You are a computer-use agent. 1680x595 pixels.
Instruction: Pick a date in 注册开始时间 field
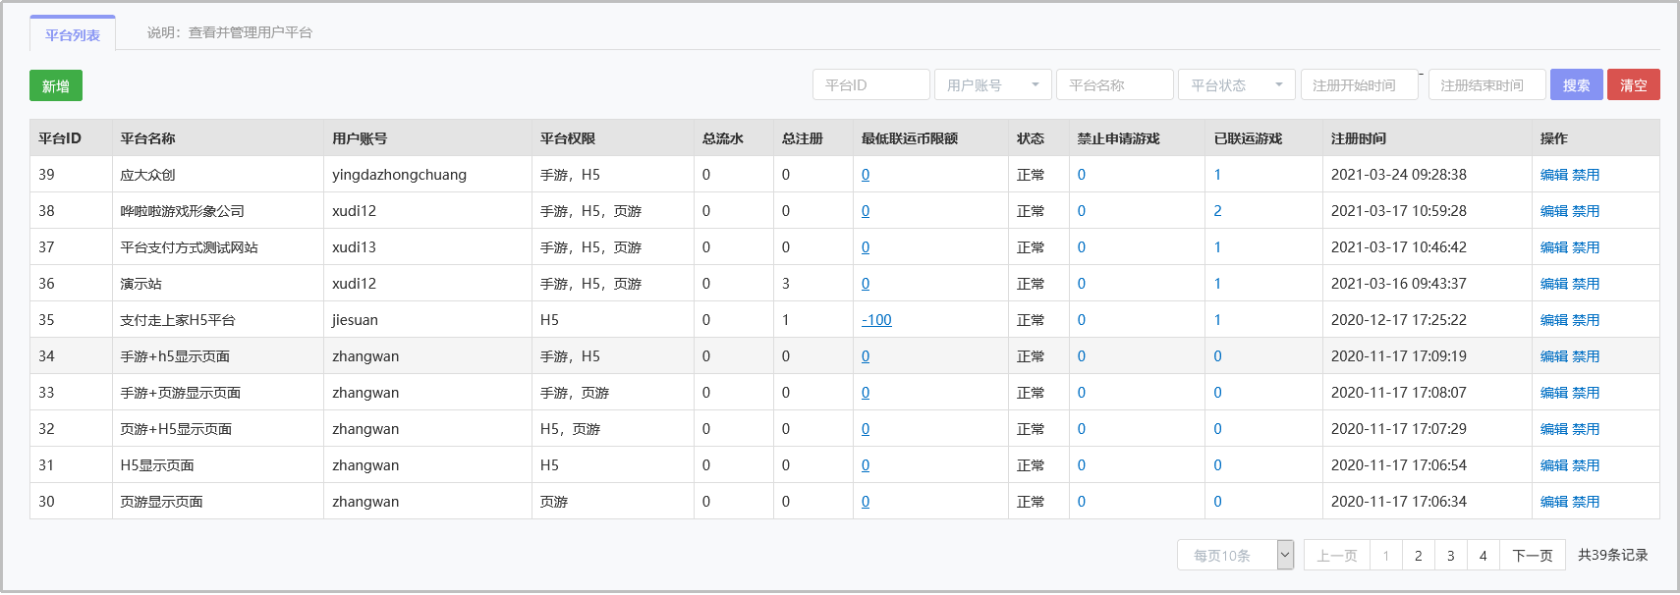(x=1359, y=84)
